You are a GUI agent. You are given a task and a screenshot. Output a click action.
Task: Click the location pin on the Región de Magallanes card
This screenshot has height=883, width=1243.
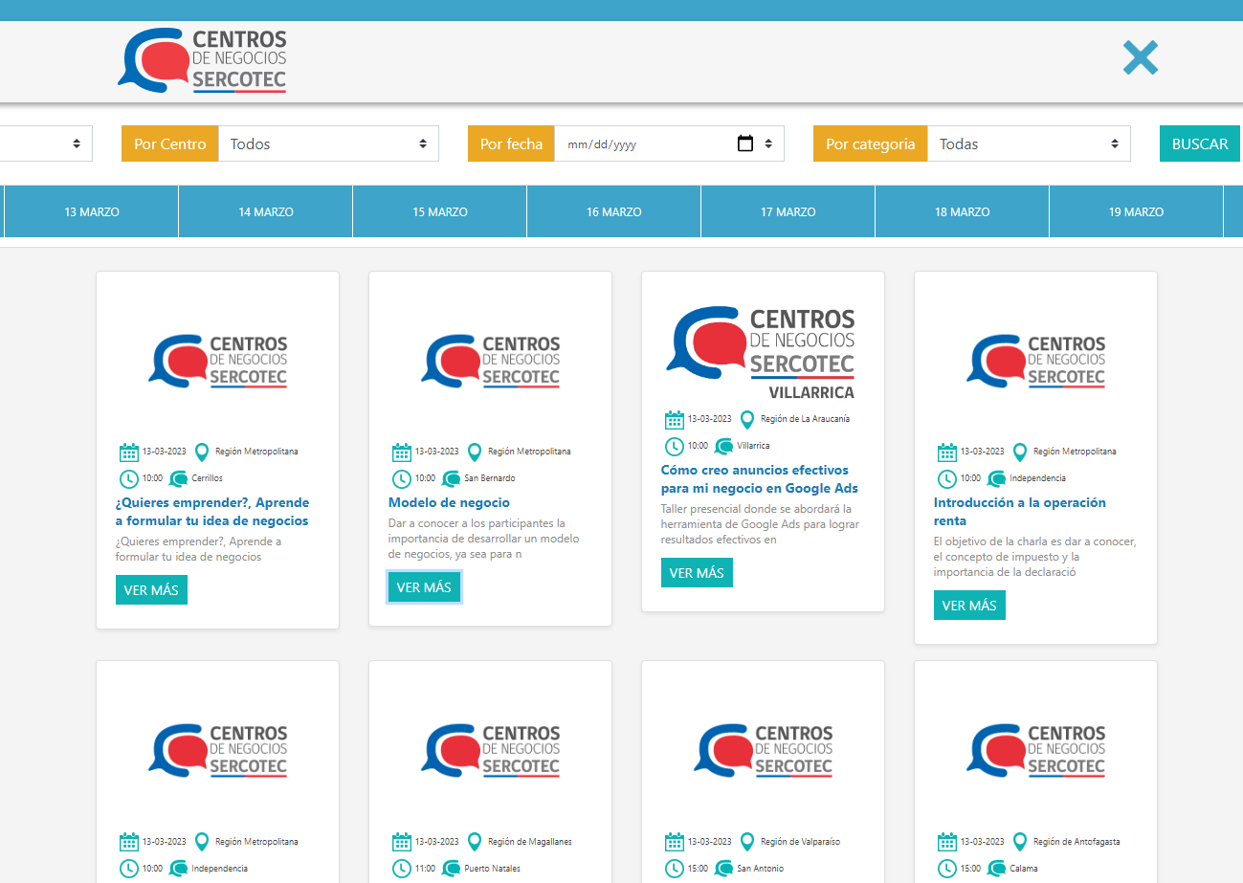[475, 842]
